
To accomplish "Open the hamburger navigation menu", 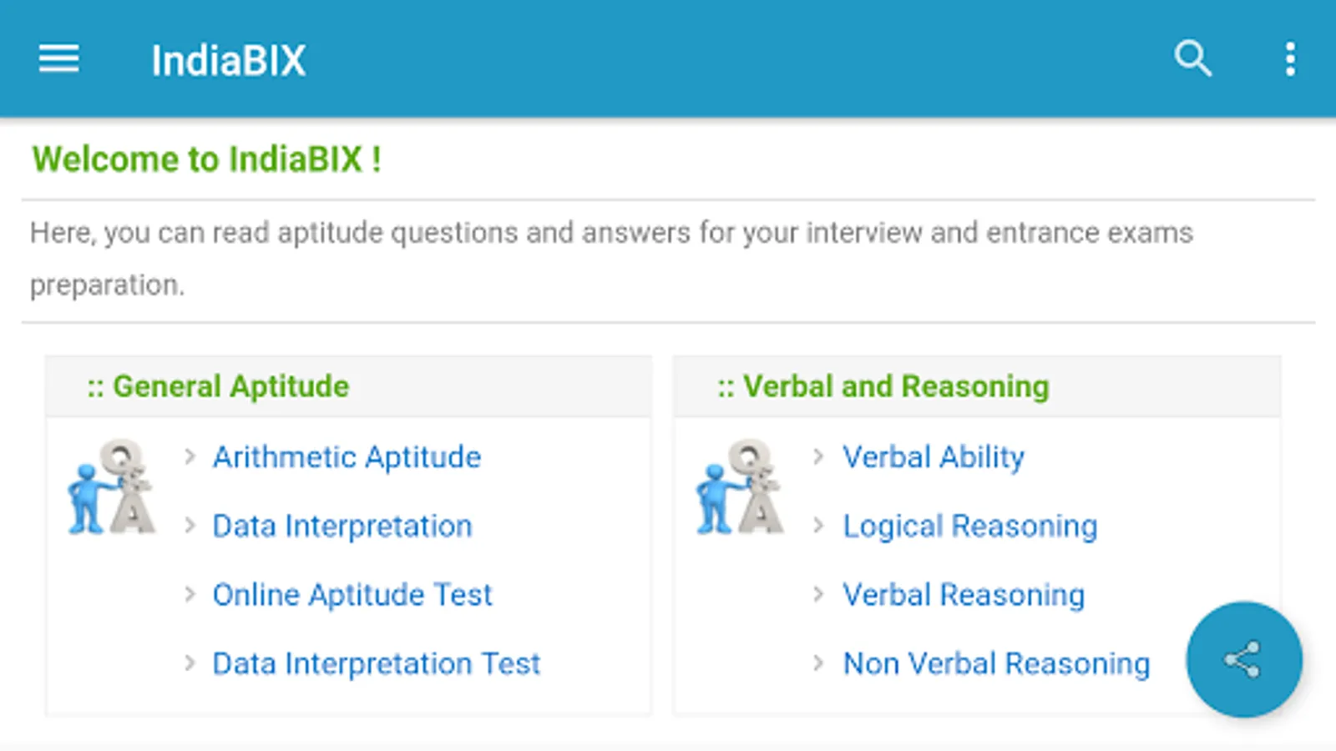I will coord(58,59).
